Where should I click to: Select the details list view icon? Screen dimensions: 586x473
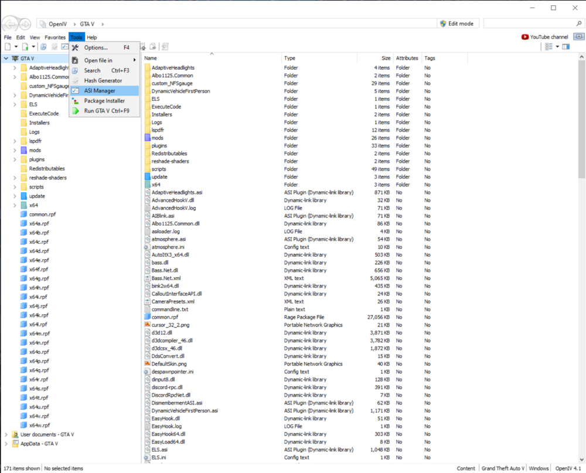(548, 46)
